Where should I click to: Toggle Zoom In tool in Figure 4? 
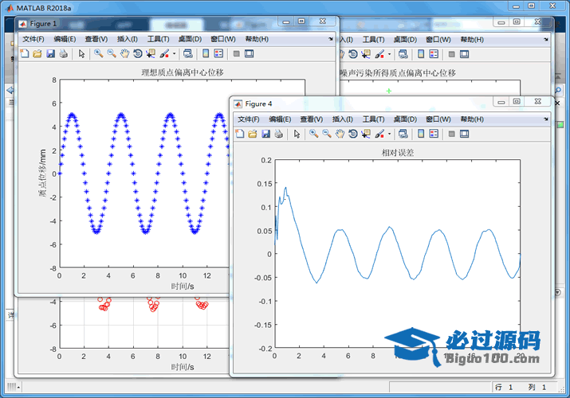[313, 134]
